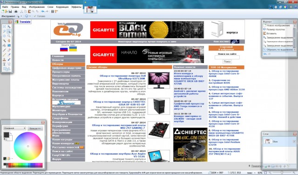Select history entry Вставить

pyautogui.click(x=271, y=33)
